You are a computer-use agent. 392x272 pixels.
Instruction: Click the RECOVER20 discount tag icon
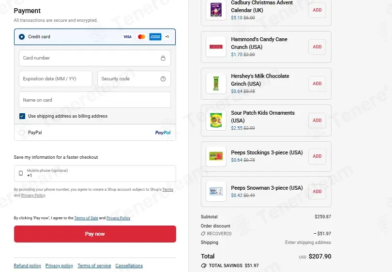203,233
